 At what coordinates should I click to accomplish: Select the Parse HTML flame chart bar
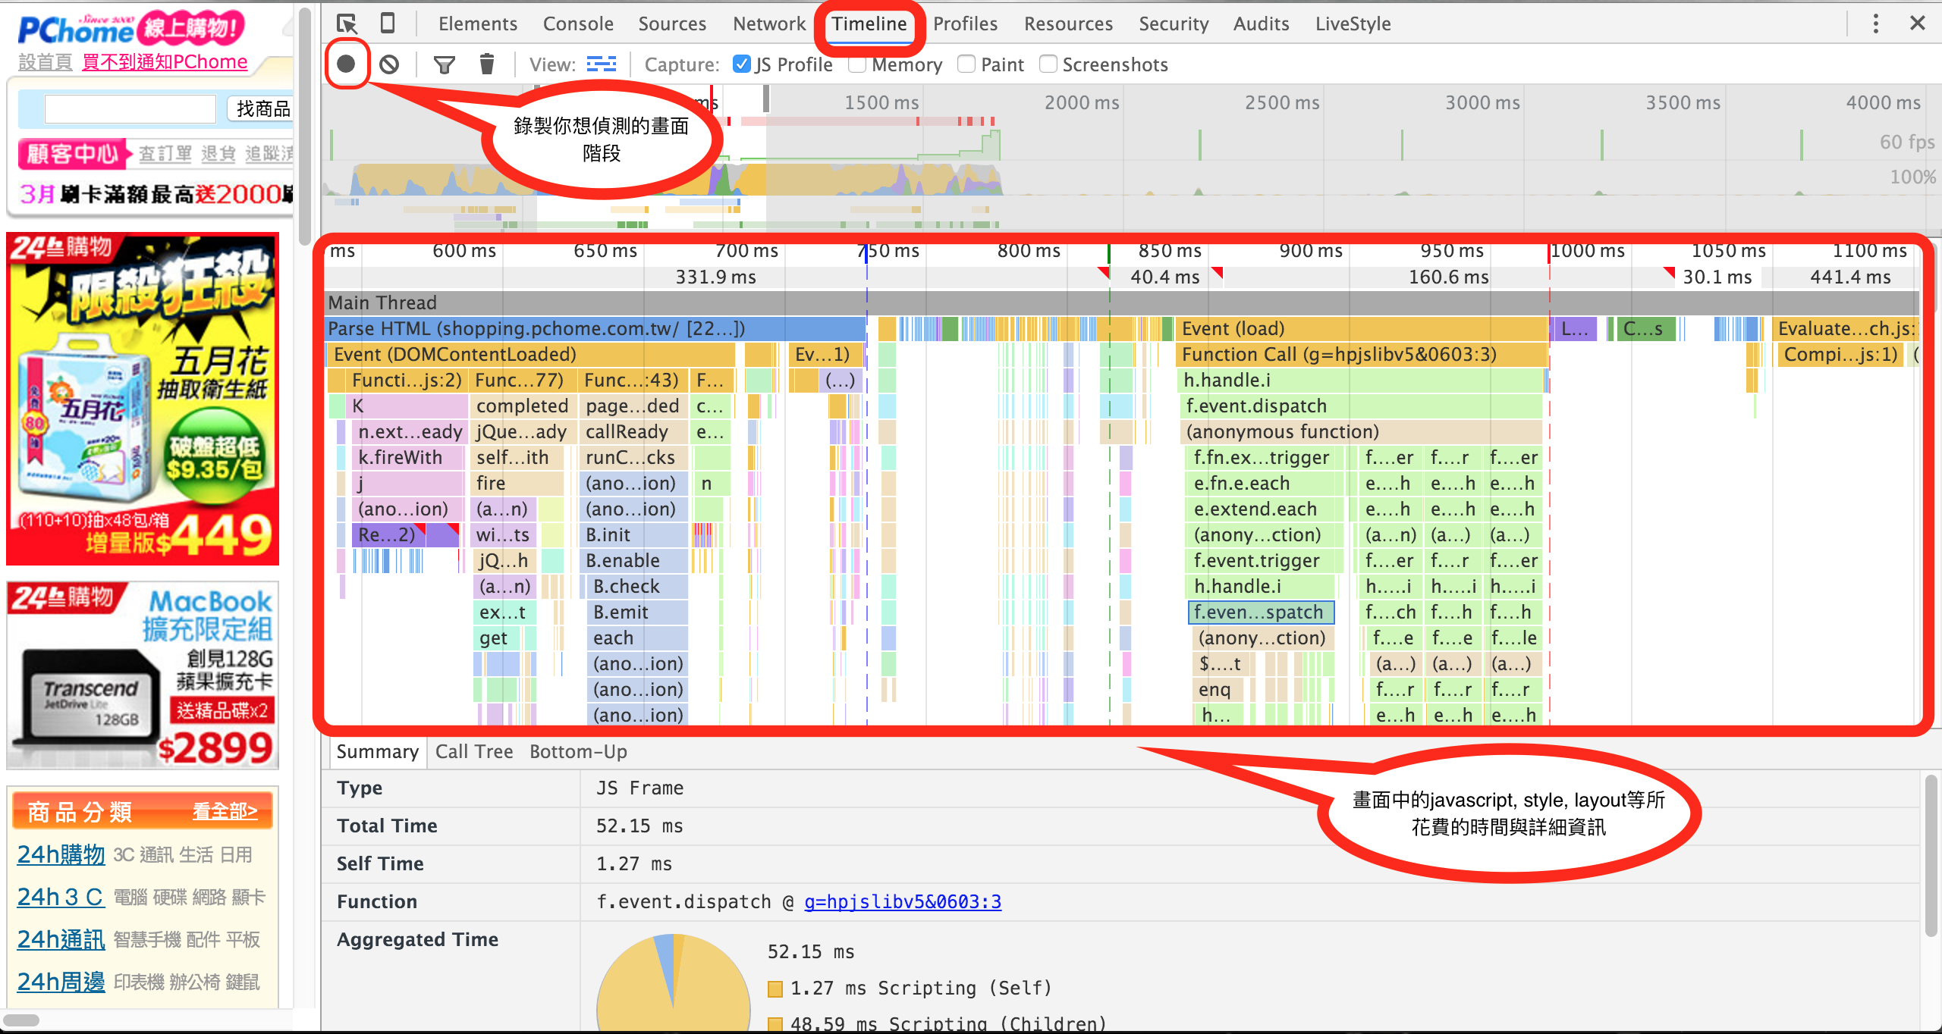[x=595, y=328]
